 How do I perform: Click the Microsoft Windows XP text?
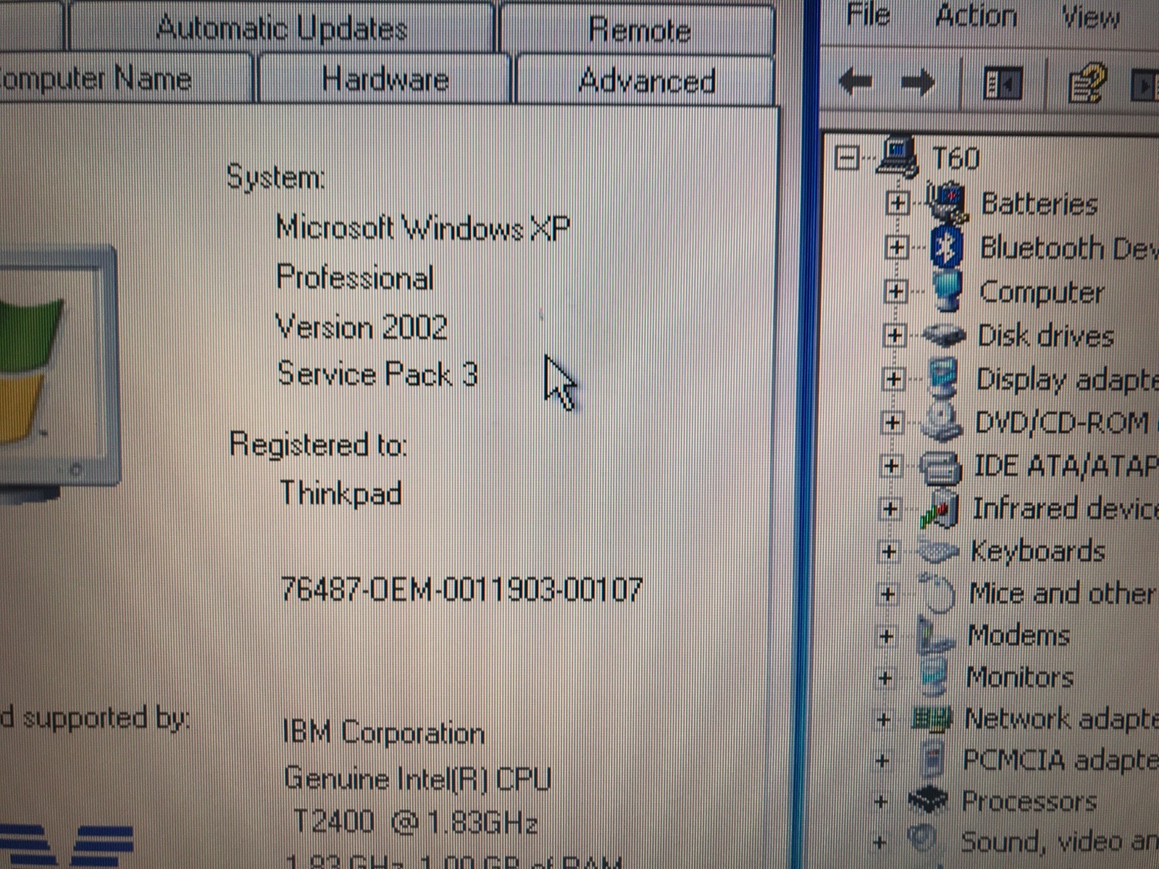pyautogui.click(x=422, y=228)
